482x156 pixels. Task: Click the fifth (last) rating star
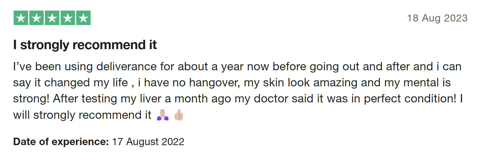tap(83, 18)
